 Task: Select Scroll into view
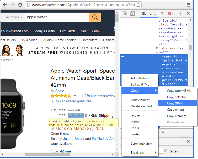(x=140, y=144)
